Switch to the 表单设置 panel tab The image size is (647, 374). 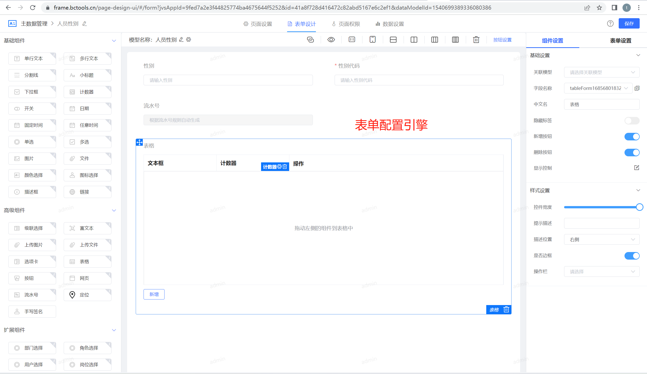[620, 40]
